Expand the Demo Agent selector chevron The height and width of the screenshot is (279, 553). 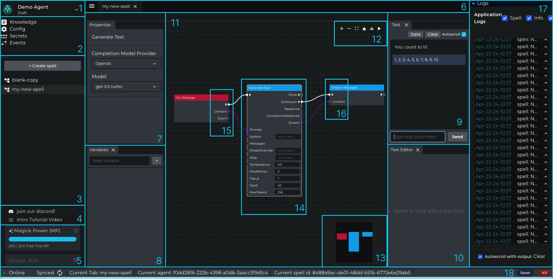click(76, 10)
